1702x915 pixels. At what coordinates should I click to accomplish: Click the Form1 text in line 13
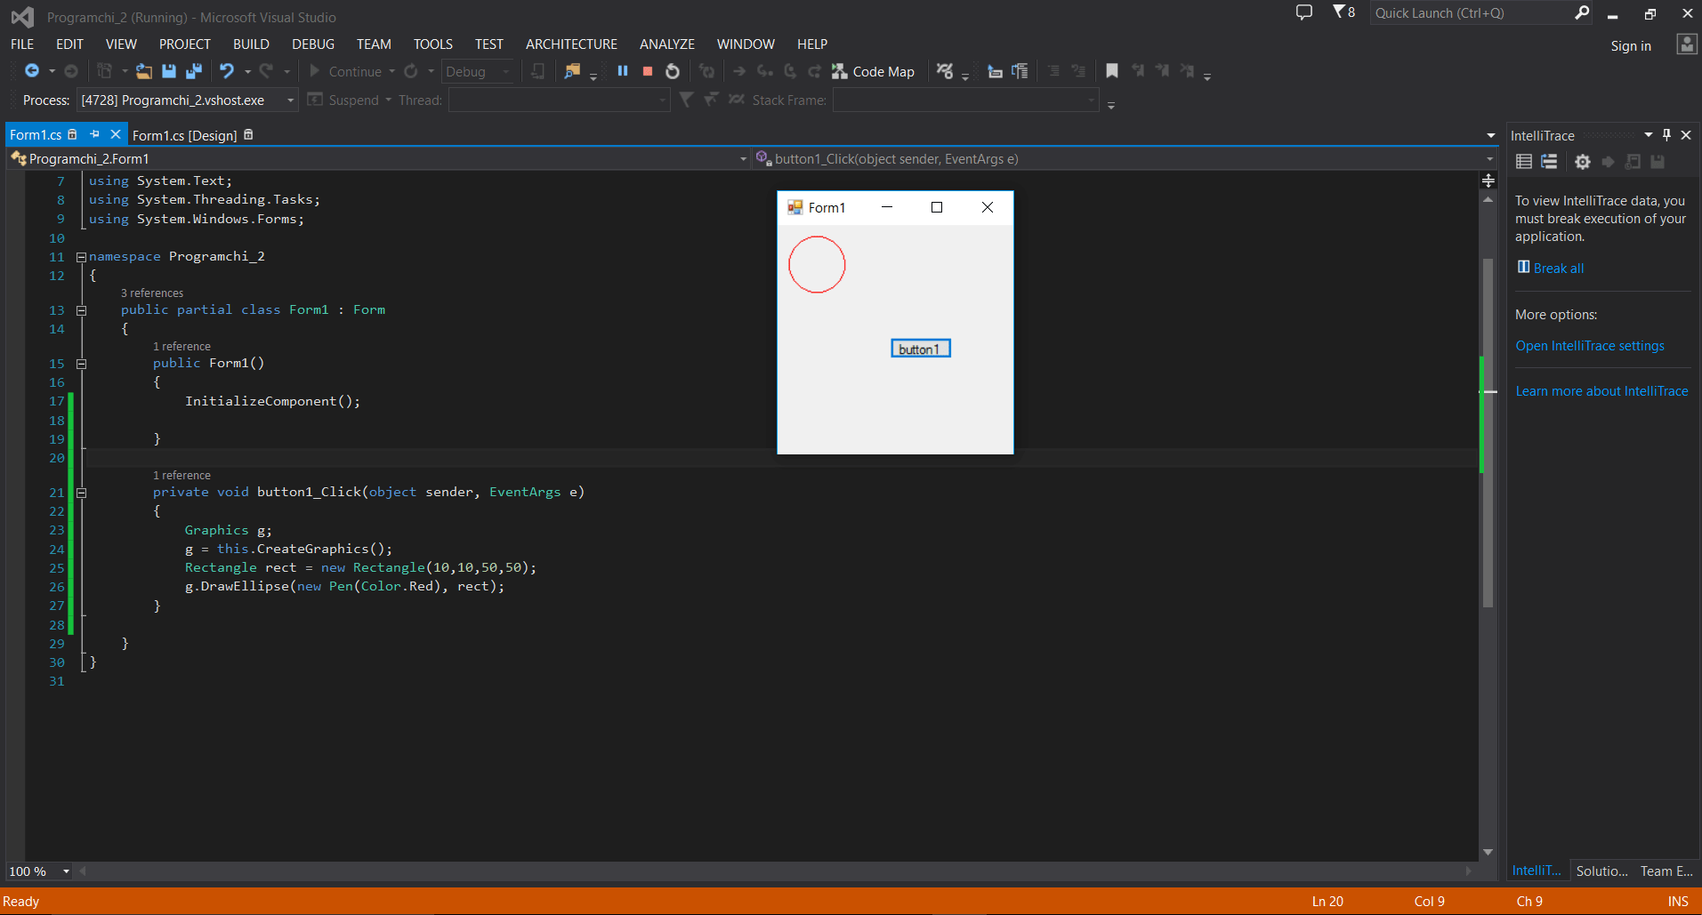pos(309,309)
